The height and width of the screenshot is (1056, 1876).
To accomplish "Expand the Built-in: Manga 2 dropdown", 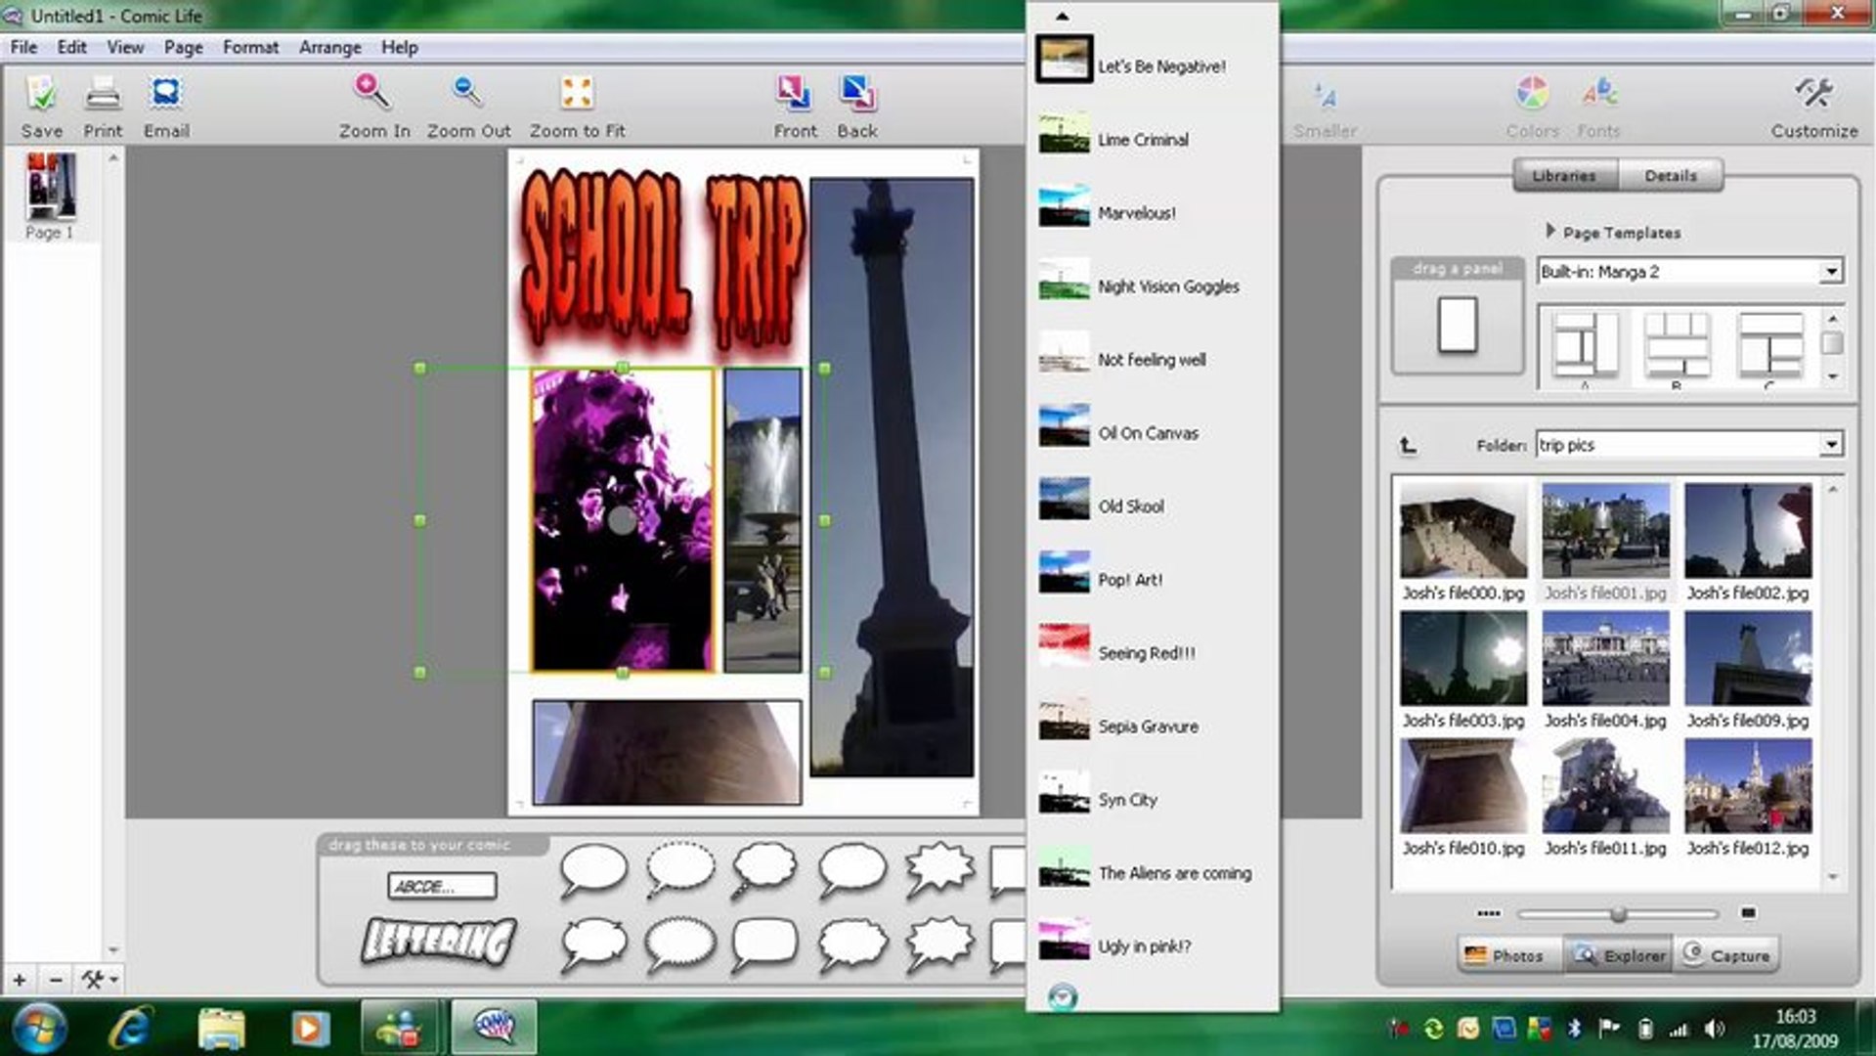I will (x=1830, y=272).
